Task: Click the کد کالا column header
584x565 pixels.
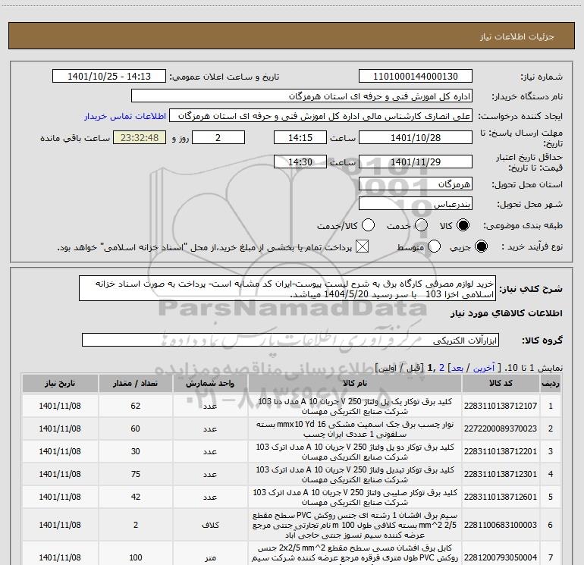Action: [501, 383]
